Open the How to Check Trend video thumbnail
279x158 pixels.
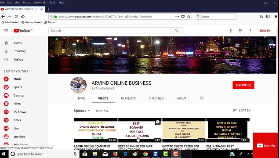(184, 130)
